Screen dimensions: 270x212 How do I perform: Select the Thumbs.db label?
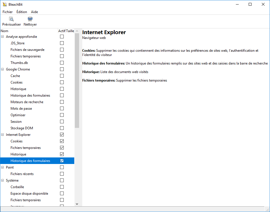click(x=19, y=63)
